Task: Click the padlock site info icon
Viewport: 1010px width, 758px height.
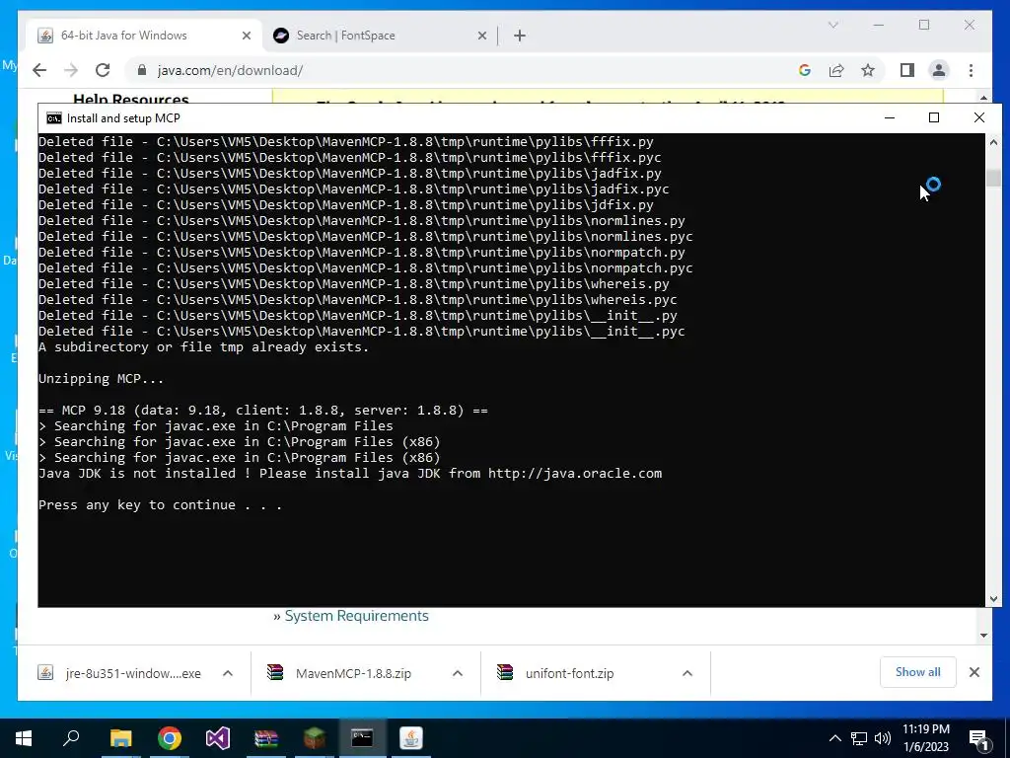Action: (x=142, y=70)
